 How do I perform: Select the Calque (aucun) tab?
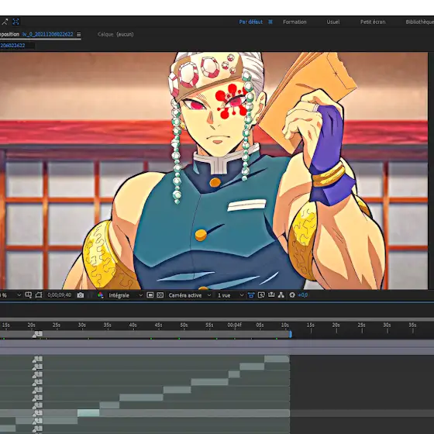[115, 34]
